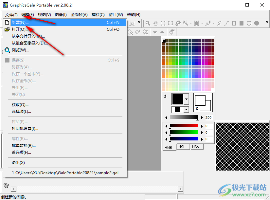Open the 窗口(W) menu
Viewport: 270px width, 200px height.
pos(116,15)
